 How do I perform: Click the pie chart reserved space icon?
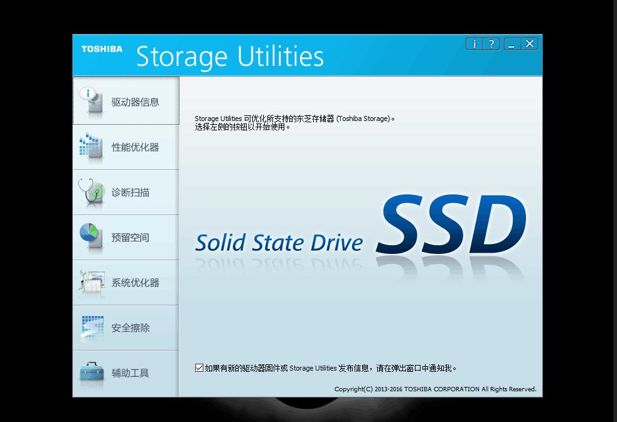click(x=91, y=236)
